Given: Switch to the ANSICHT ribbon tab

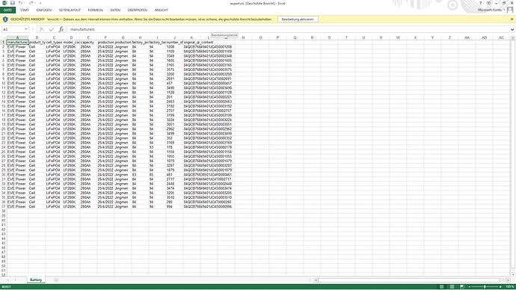Looking at the screenshot, I should pyautogui.click(x=162, y=10).
